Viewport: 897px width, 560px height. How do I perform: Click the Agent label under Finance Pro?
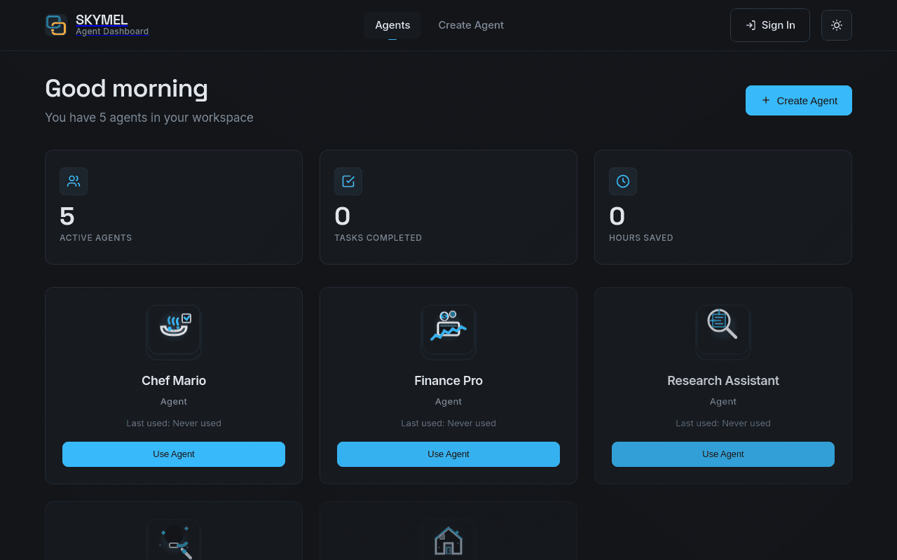pyautogui.click(x=448, y=402)
